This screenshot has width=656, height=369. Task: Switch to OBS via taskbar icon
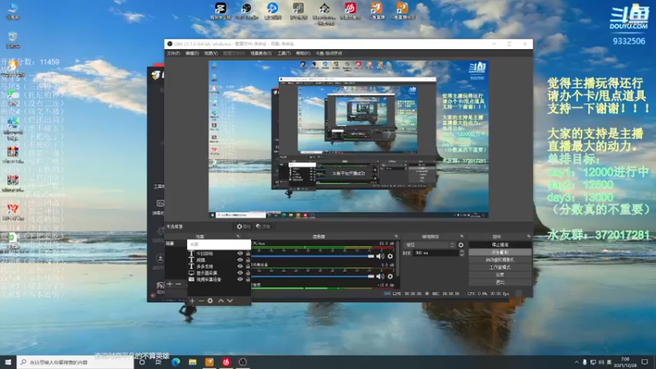point(243,362)
